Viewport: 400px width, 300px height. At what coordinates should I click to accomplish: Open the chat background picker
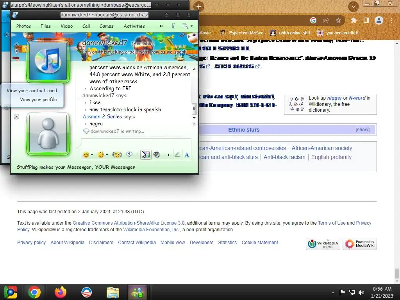point(146,155)
